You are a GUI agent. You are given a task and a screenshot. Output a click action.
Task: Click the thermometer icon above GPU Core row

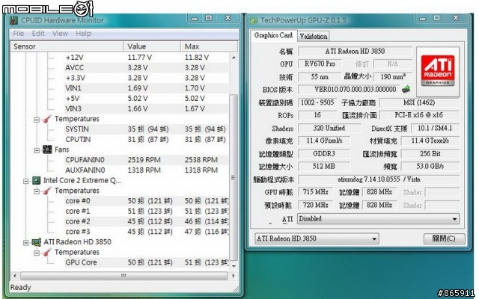tap(47, 252)
